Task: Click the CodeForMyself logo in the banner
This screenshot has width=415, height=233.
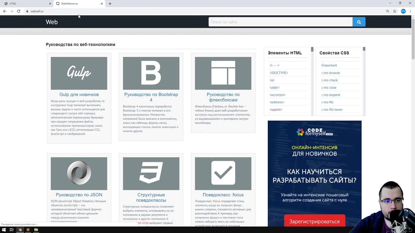Action: 314,132
